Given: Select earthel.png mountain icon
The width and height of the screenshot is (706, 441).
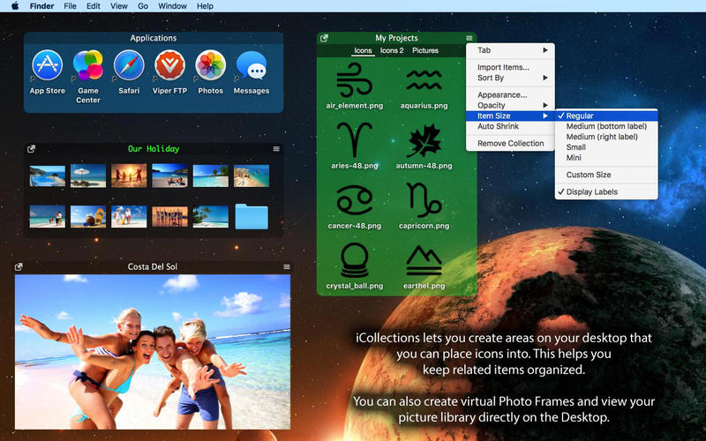Looking at the screenshot, I should 424,260.
